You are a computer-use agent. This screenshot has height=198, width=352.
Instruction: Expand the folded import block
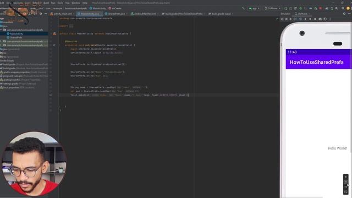[71, 26]
